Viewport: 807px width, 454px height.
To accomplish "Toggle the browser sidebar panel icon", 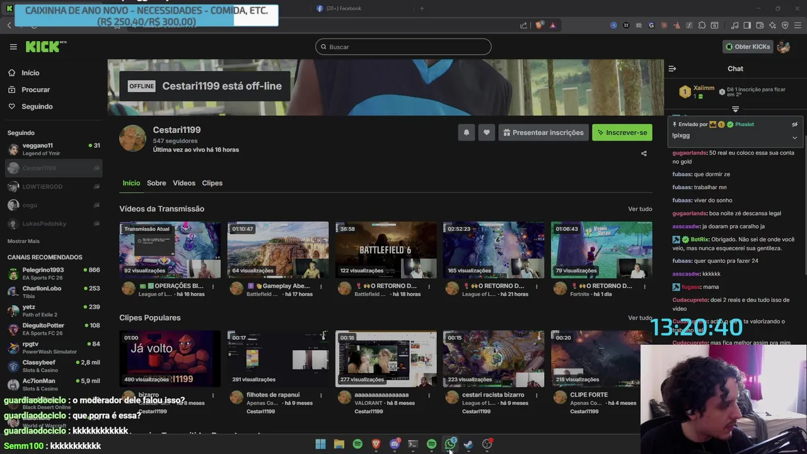I will (747, 25).
